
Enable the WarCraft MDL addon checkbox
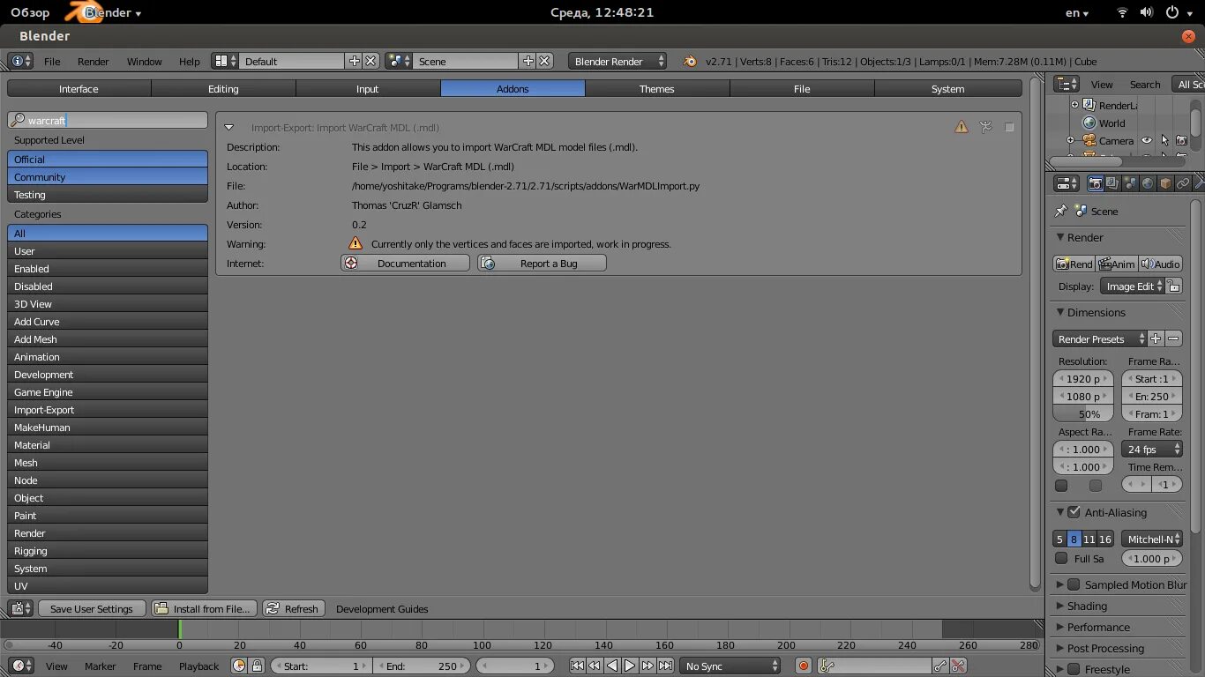pos(1009,127)
